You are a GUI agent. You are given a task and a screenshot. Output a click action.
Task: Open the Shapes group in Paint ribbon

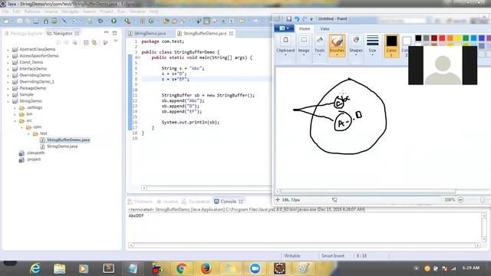(x=356, y=45)
